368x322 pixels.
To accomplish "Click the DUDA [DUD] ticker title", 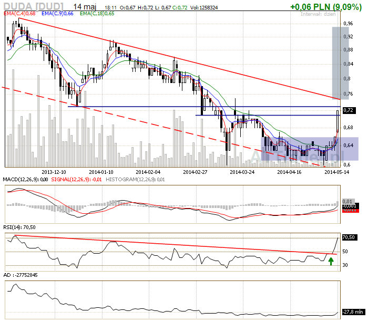I will point(33,6).
